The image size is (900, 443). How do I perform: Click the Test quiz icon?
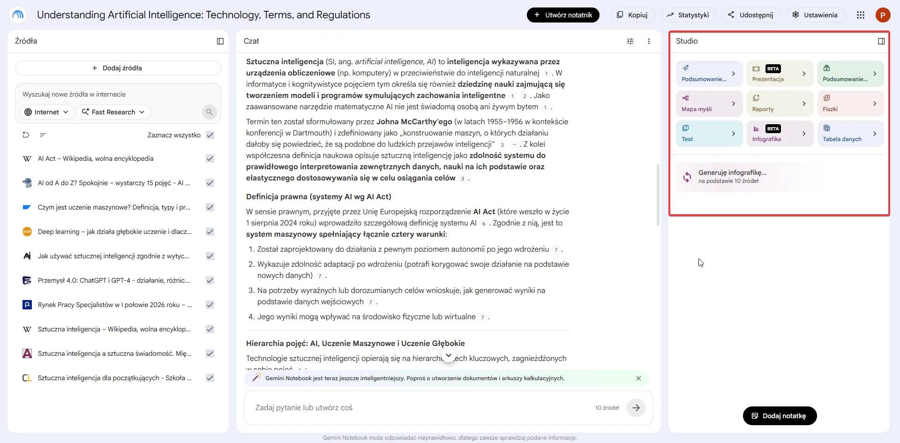(x=685, y=128)
